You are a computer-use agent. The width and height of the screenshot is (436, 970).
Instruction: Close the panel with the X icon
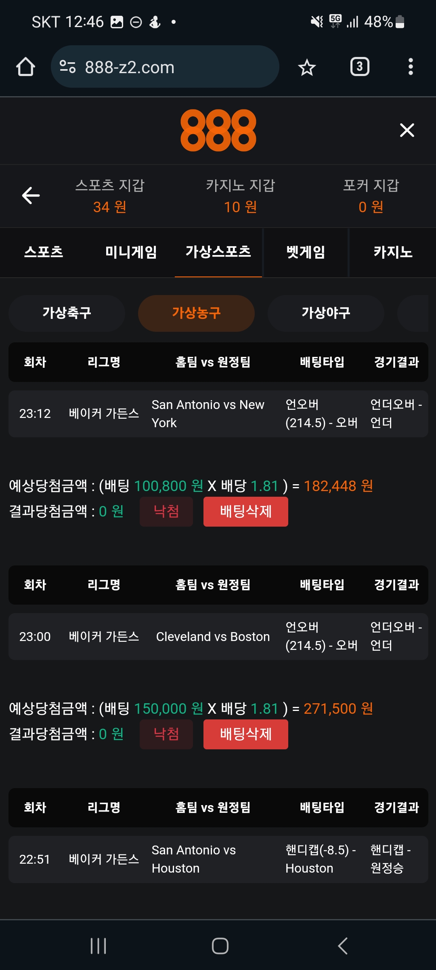(x=407, y=130)
